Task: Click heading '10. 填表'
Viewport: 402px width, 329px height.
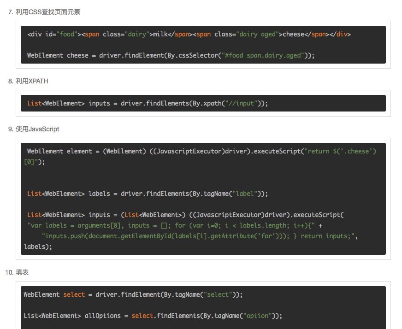Action: (17, 272)
